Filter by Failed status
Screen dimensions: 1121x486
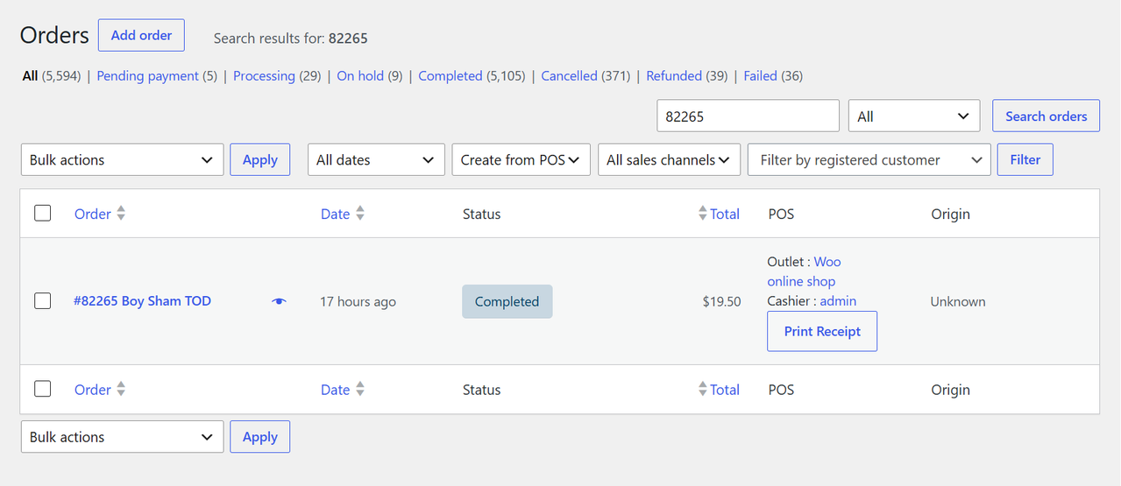tap(760, 76)
